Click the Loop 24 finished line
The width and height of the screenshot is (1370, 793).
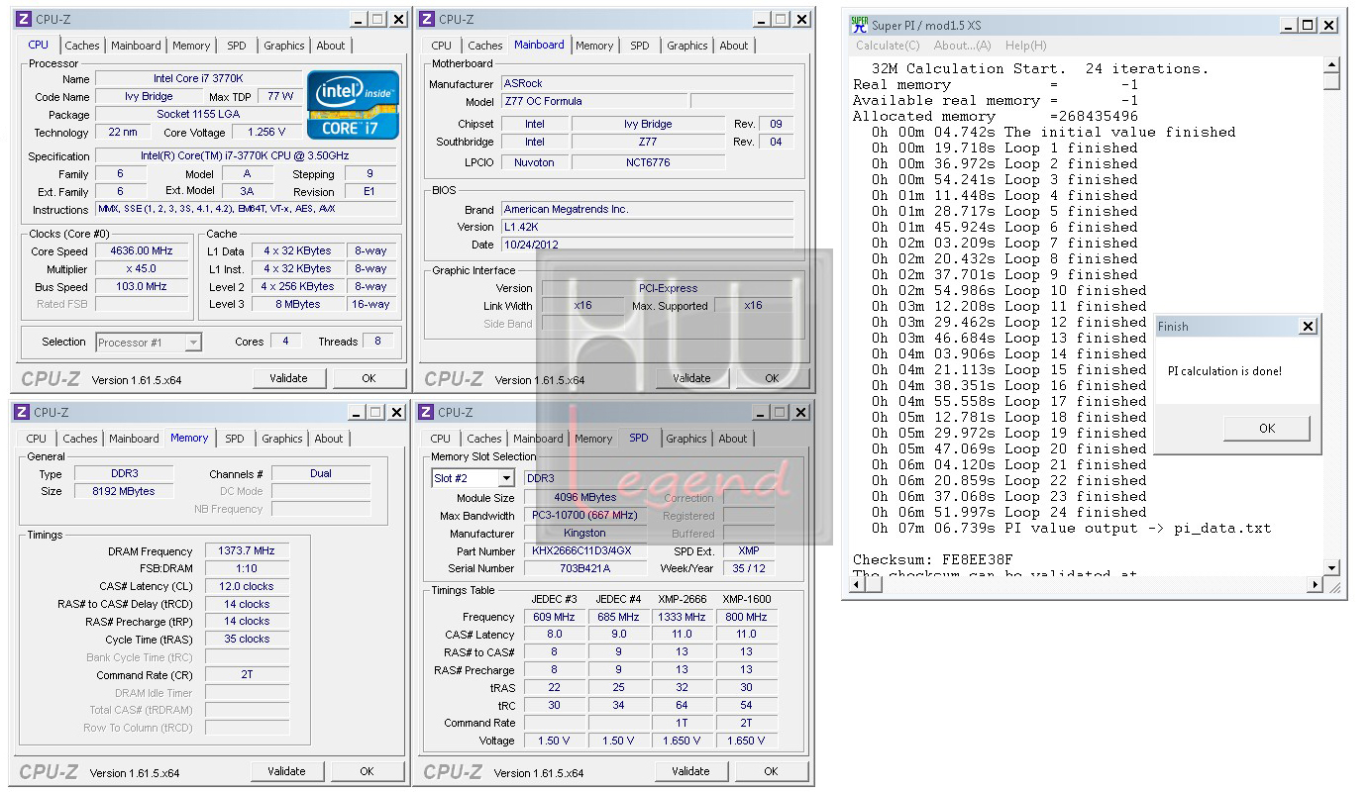coord(1009,512)
